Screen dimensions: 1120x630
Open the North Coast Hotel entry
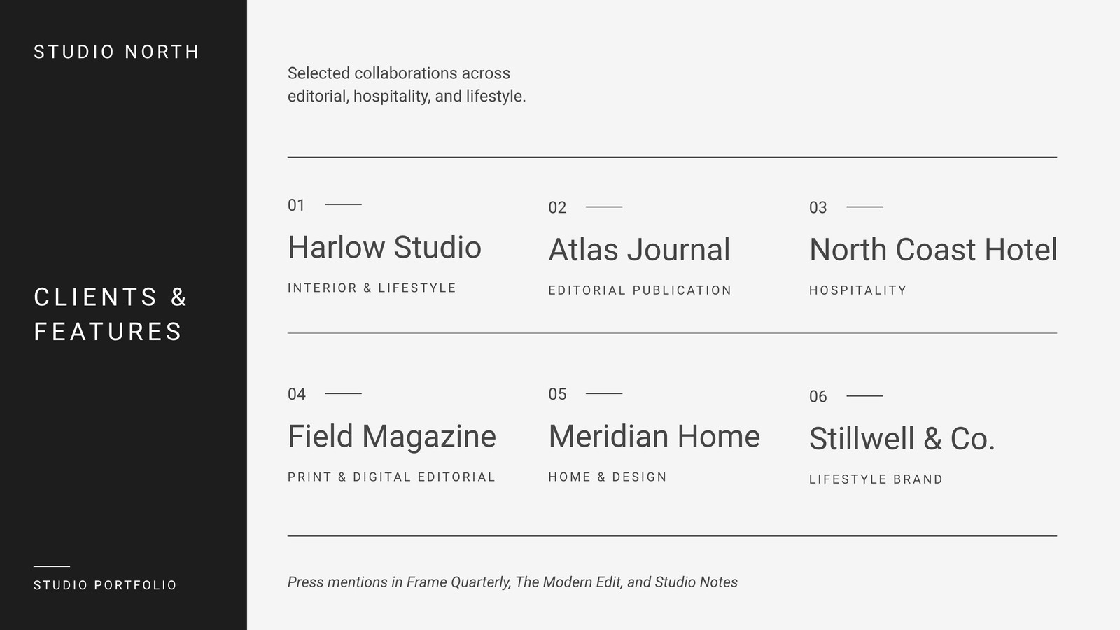[933, 249]
